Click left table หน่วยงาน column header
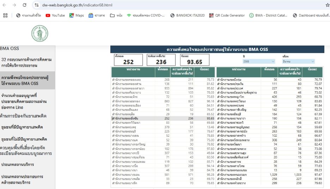 [x=133, y=72]
